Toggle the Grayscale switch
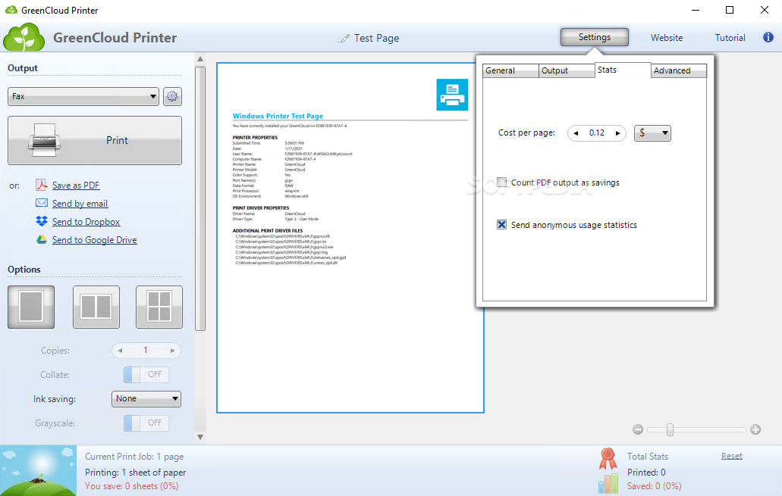Image resolution: width=782 pixels, height=496 pixels. 146,423
